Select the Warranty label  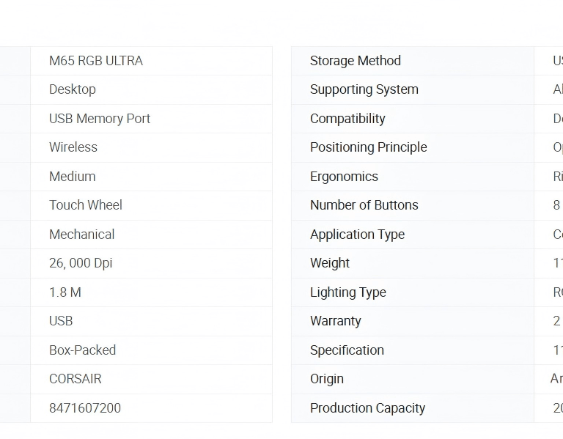point(336,321)
